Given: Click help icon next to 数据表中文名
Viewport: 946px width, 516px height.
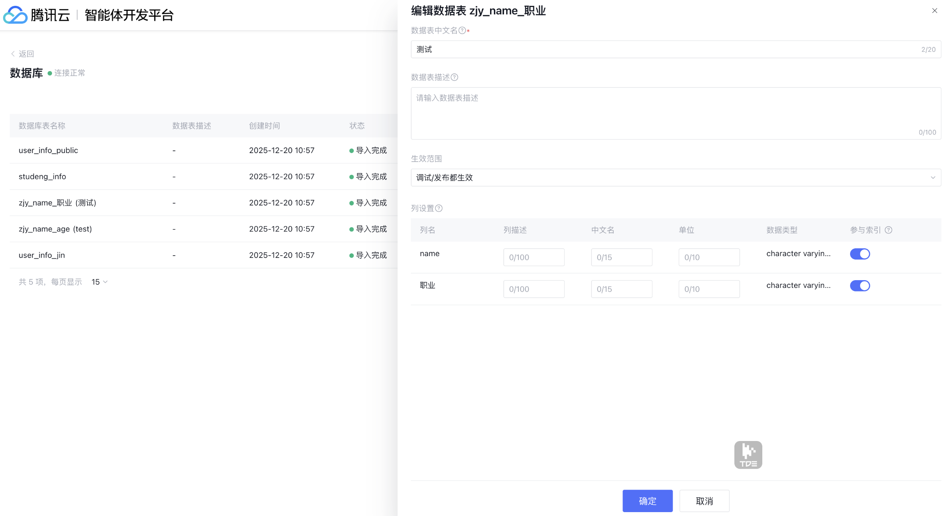Looking at the screenshot, I should coord(462,31).
